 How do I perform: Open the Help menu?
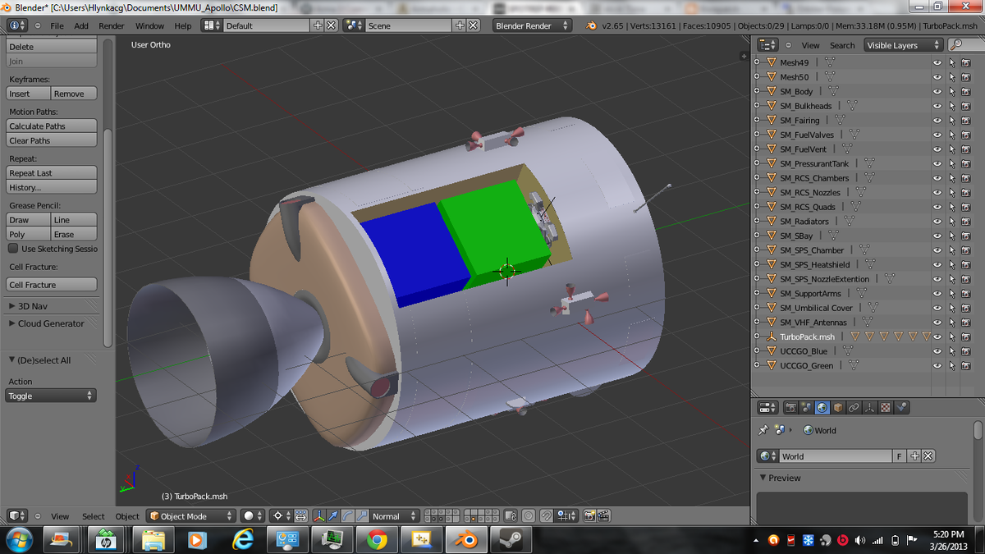click(x=183, y=25)
